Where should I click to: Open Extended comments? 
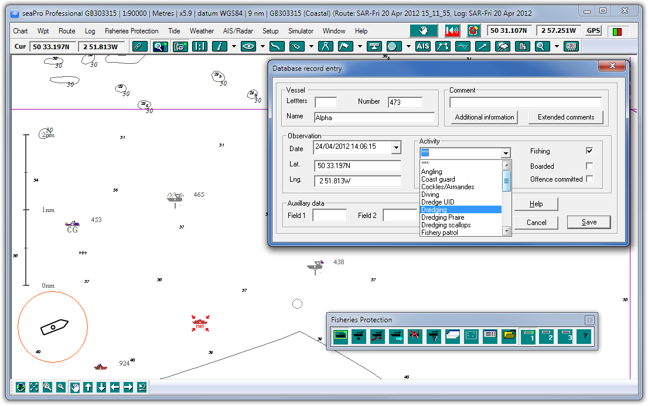click(x=566, y=117)
